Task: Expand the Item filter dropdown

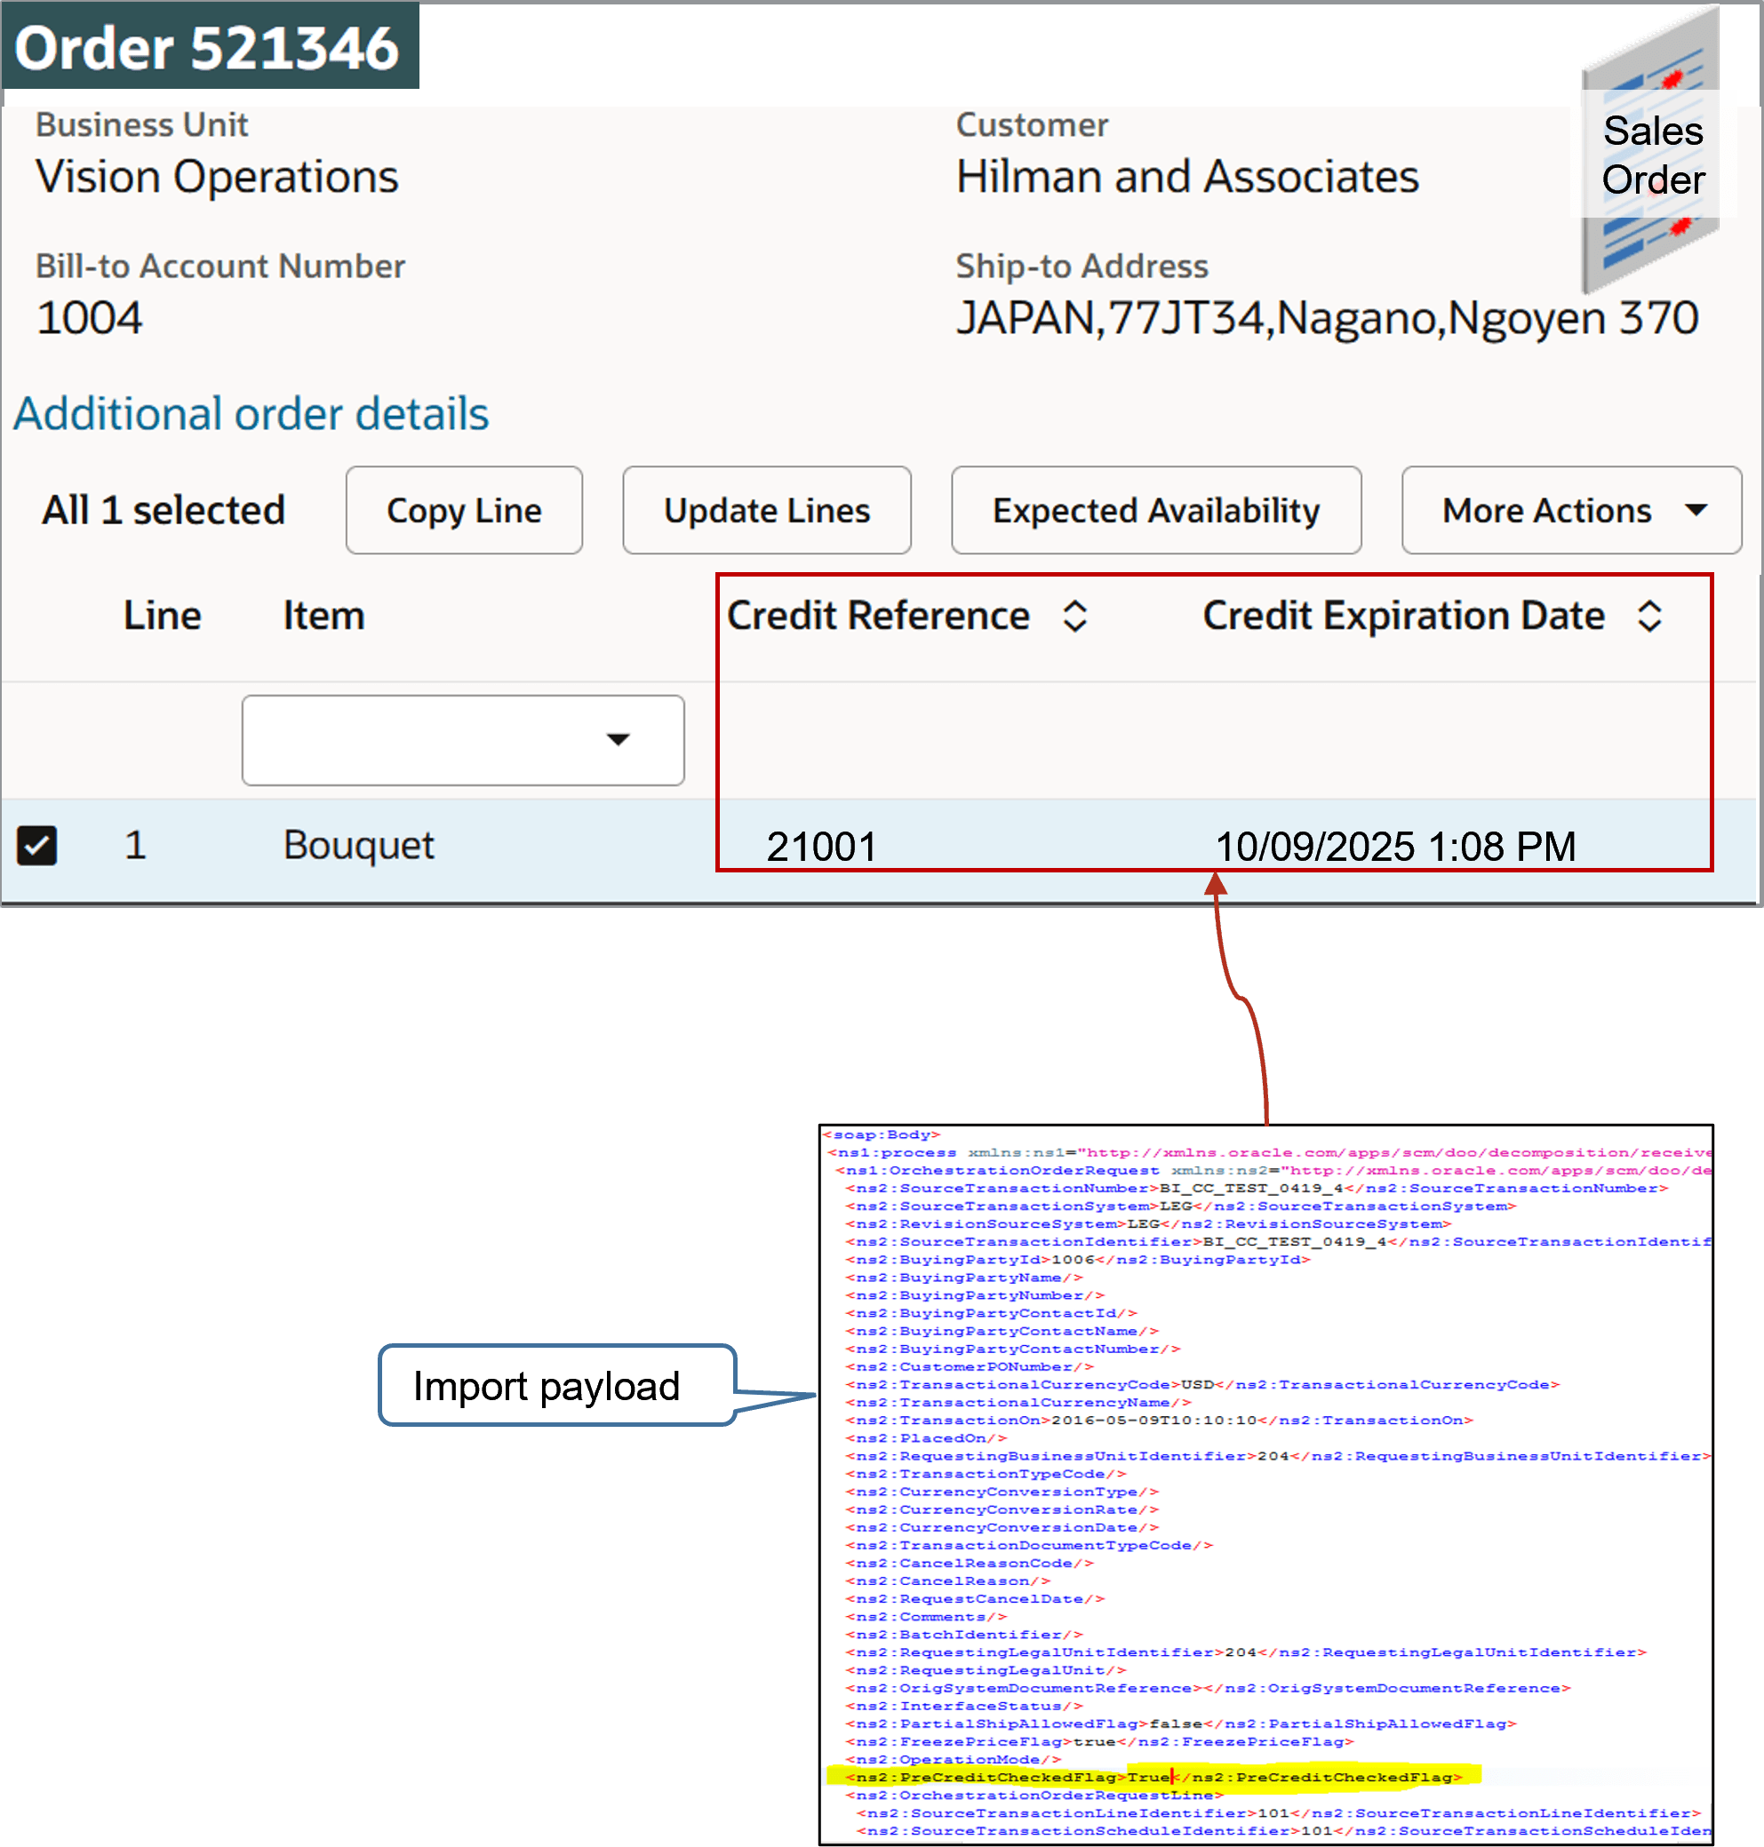Action: coord(617,740)
